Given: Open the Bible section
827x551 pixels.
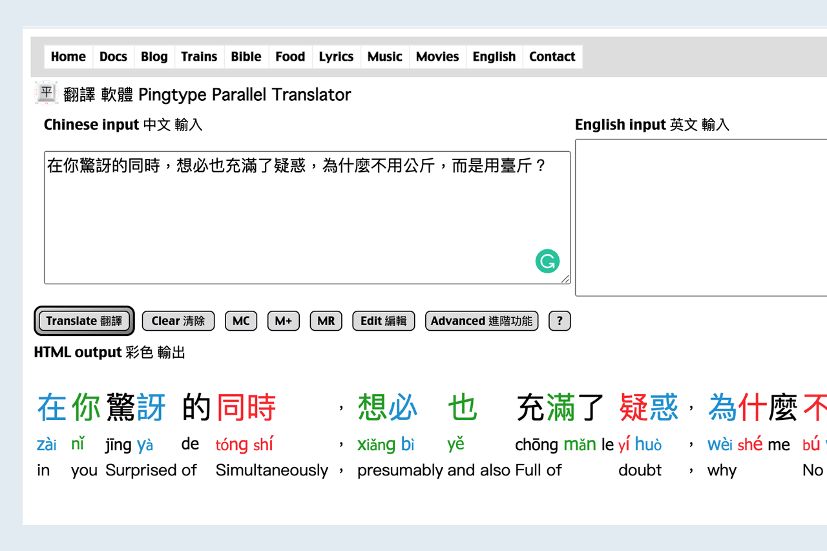Looking at the screenshot, I should (x=246, y=57).
